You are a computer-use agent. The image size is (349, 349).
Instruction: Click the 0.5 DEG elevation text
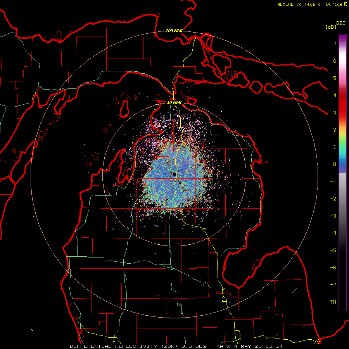195,346
